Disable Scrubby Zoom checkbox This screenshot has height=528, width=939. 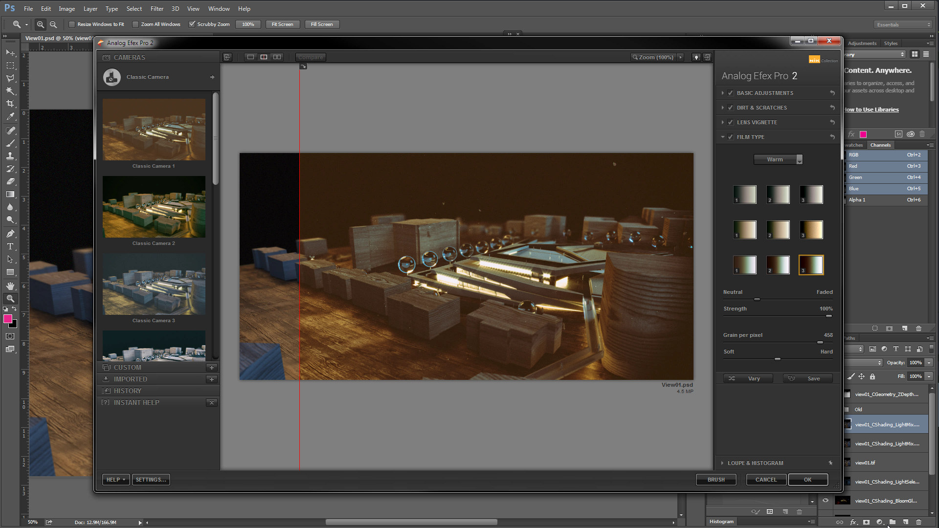pos(192,24)
